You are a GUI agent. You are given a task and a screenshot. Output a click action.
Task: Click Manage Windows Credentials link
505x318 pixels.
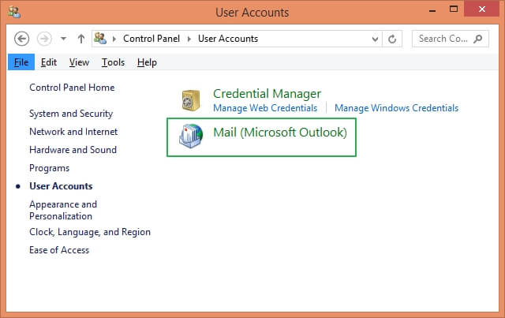tap(396, 108)
